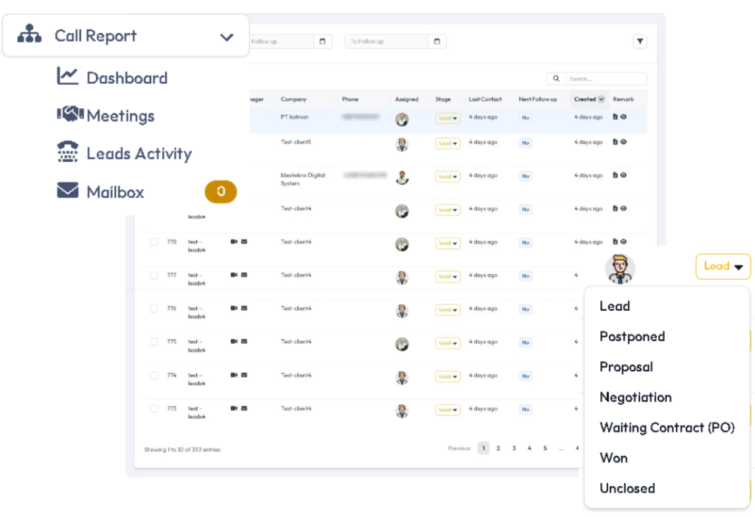Screen dimensions: 755x517
Task: Check the box next to row 773
Action: tap(154, 409)
